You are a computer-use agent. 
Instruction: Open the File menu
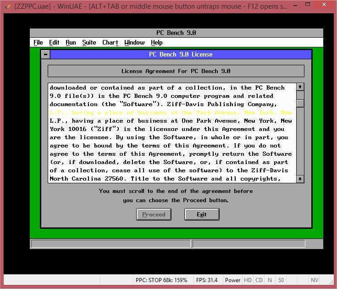click(38, 42)
